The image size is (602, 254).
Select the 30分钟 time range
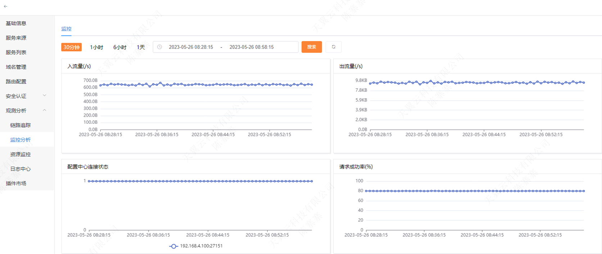pos(71,47)
